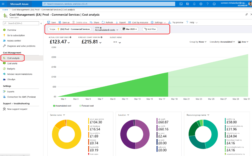Expand the £215.81 forecast dropdown

pos(100,43)
